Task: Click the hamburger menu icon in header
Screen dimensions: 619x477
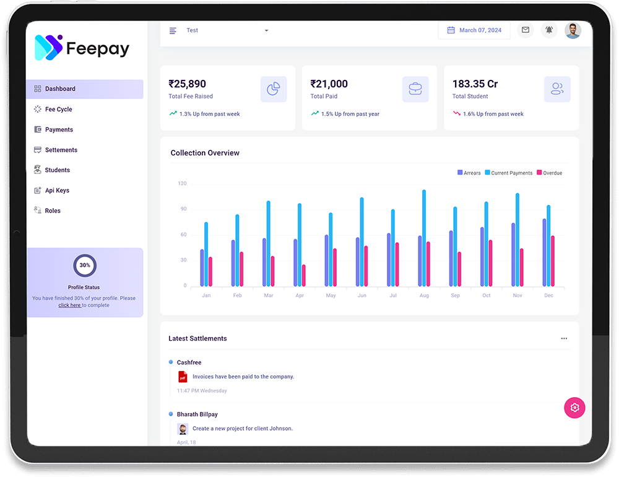Action: click(x=173, y=30)
